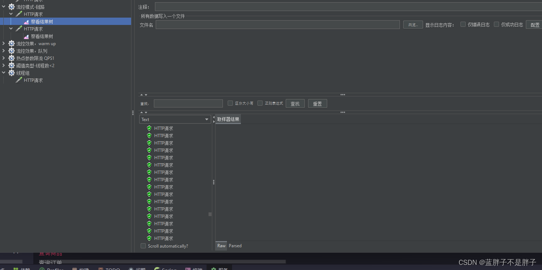Click the results list vertical scrollbar thumb
The height and width of the screenshot is (270, 542).
tap(210, 214)
